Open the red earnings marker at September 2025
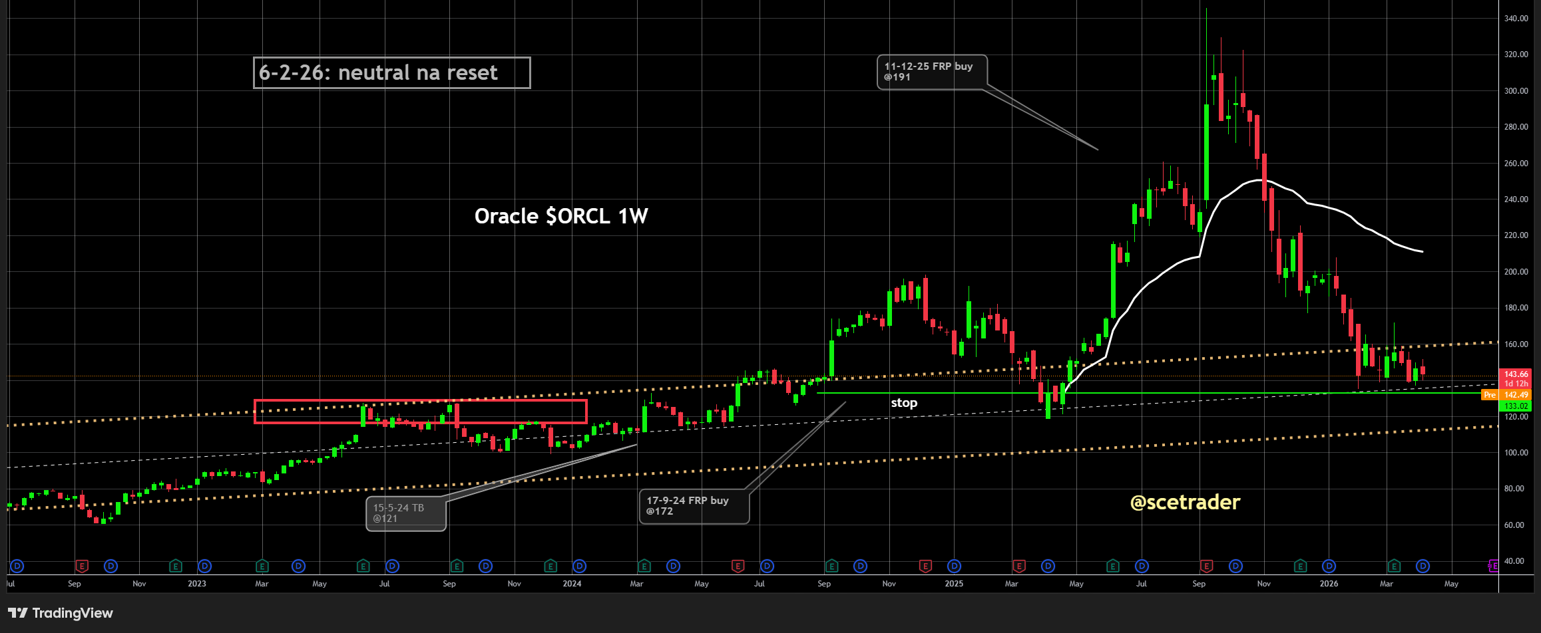 [x=1206, y=566]
